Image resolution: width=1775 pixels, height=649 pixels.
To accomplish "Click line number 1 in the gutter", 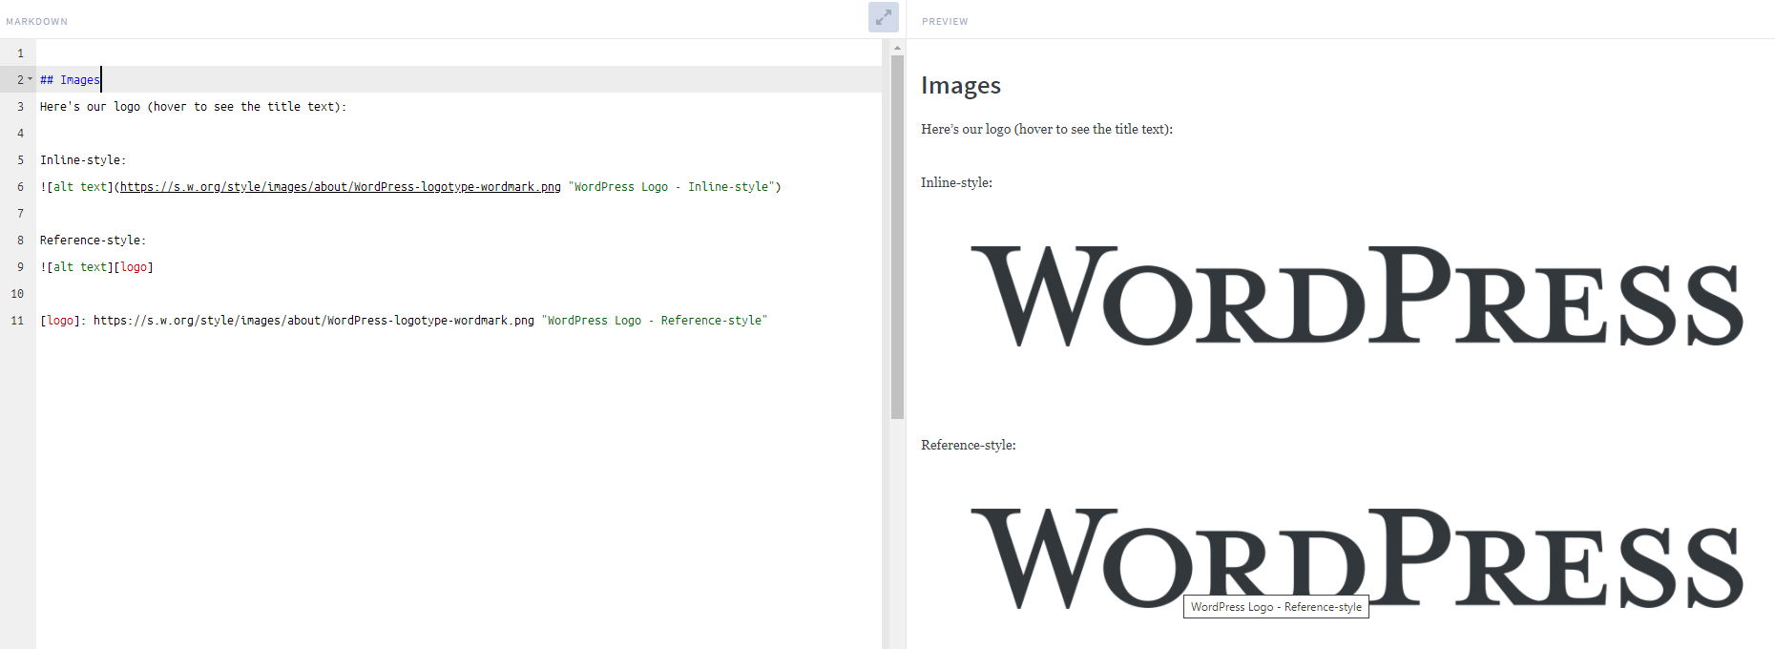I will click(20, 53).
